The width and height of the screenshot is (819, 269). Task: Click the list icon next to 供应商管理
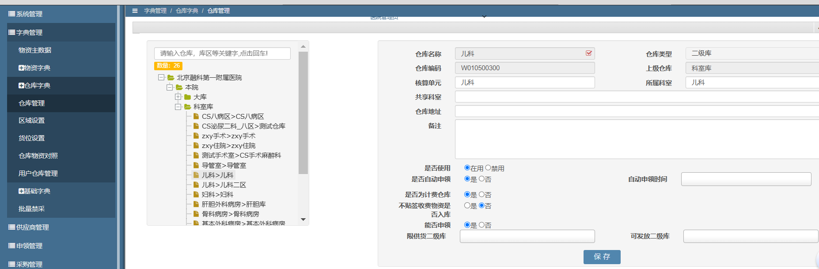coord(12,227)
